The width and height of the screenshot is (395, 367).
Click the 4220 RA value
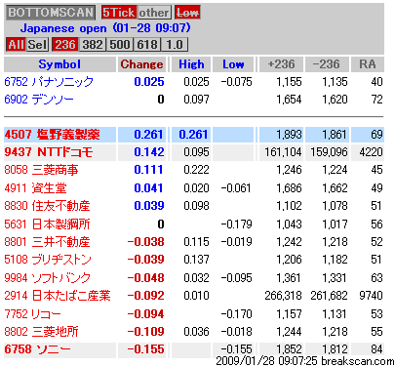point(371,152)
